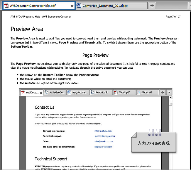The width and height of the screenshot is (191, 170).
Task: Click the Auto Scroll bullet text
Action: (x=50, y=83)
